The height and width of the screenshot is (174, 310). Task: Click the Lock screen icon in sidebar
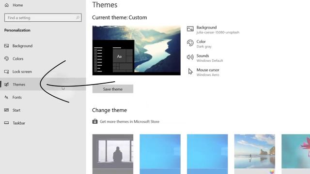click(x=6, y=72)
